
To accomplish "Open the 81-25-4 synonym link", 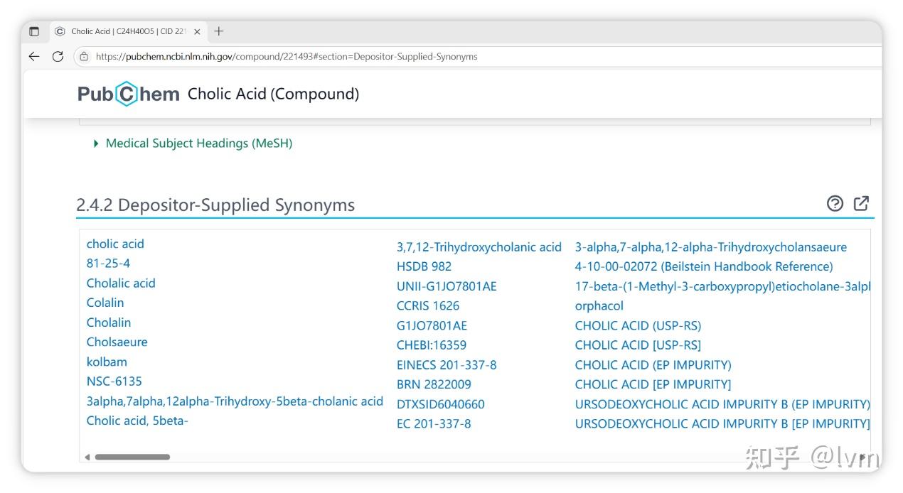I will click(x=108, y=263).
